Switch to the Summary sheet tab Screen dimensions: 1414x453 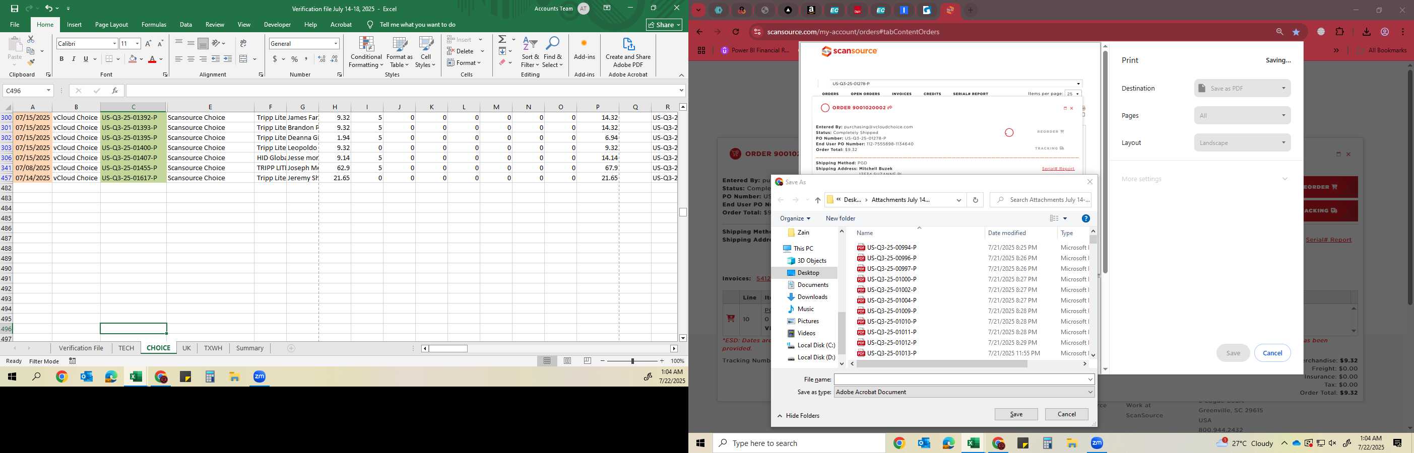click(x=250, y=348)
